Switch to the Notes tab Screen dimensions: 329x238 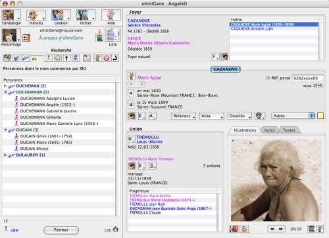pyautogui.click(x=269, y=130)
